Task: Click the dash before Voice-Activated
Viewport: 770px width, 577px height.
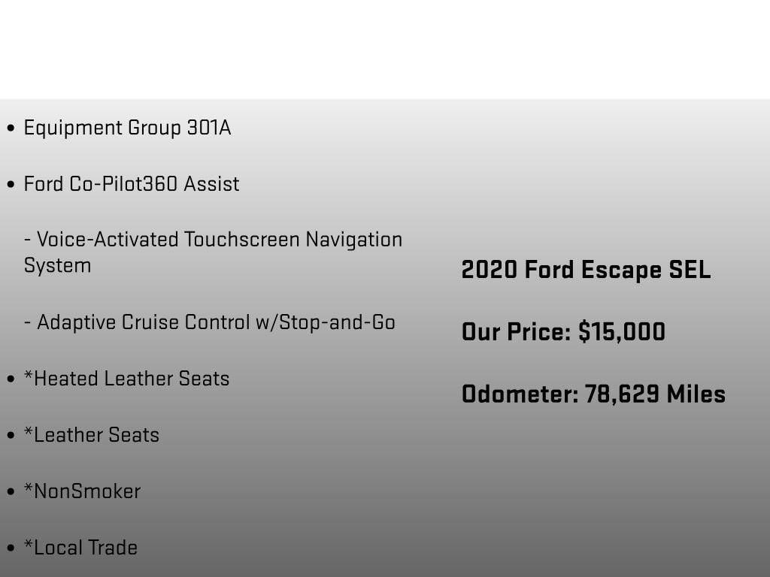Action: click(28, 241)
